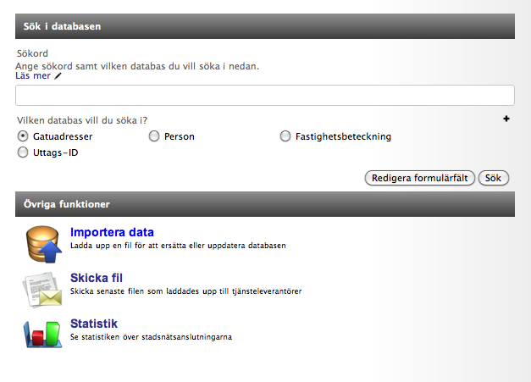Select the Person radio button
Screen dimensions: 531x382
tap(154, 136)
